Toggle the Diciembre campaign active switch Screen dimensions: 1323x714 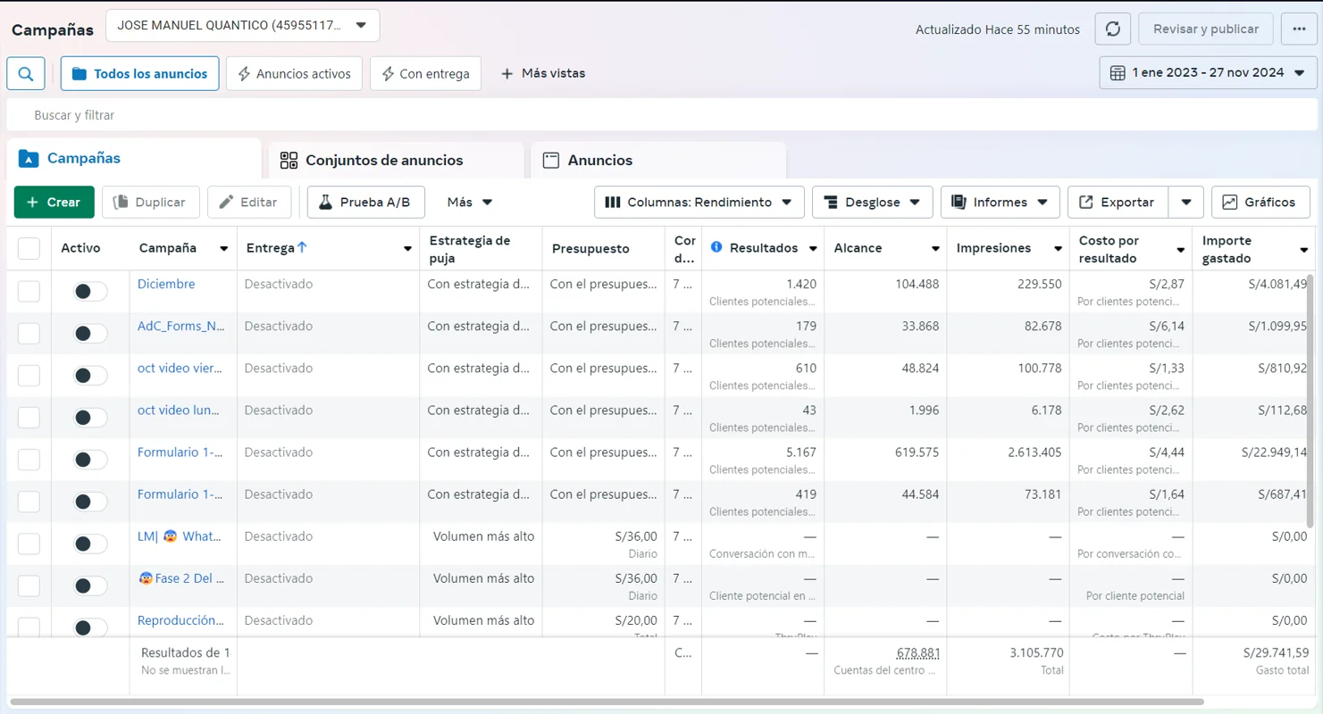pos(89,291)
